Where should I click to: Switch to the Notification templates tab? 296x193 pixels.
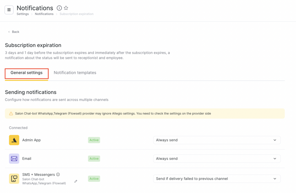75,73
